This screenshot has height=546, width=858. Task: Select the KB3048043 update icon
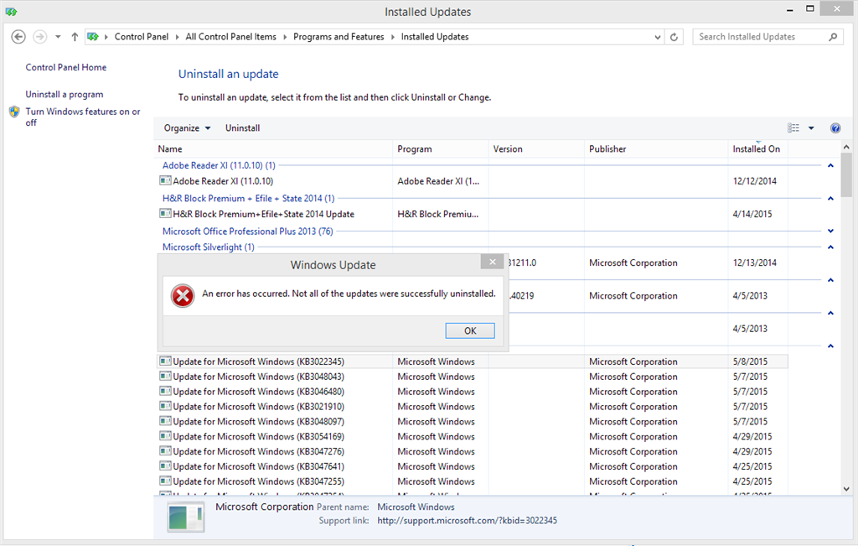pos(165,377)
